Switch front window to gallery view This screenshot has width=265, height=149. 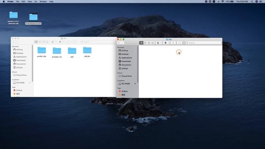coord(152,43)
